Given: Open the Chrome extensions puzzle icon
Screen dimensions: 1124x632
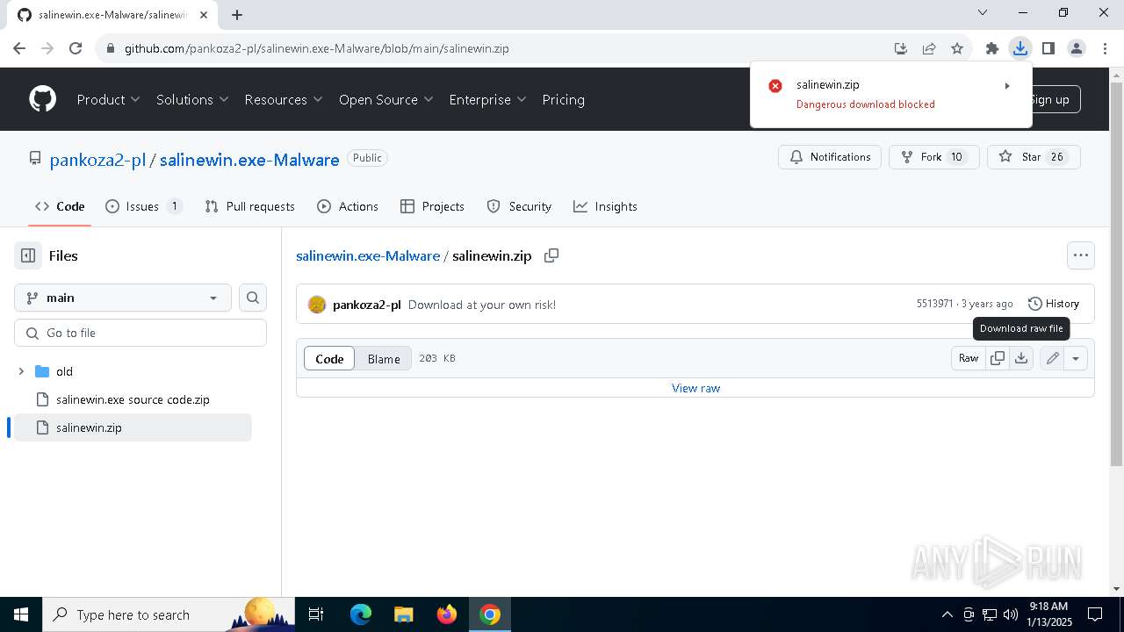Looking at the screenshot, I should tap(992, 48).
